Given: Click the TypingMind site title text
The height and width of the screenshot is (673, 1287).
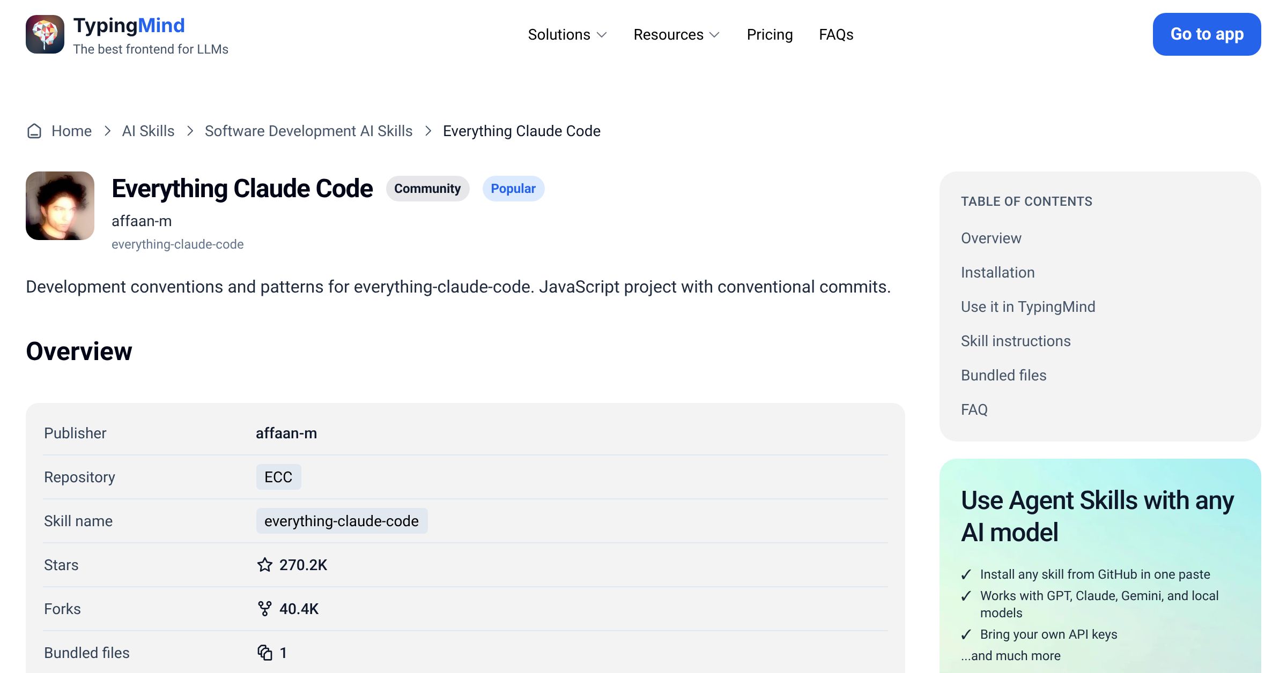Looking at the screenshot, I should coord(129,25).
